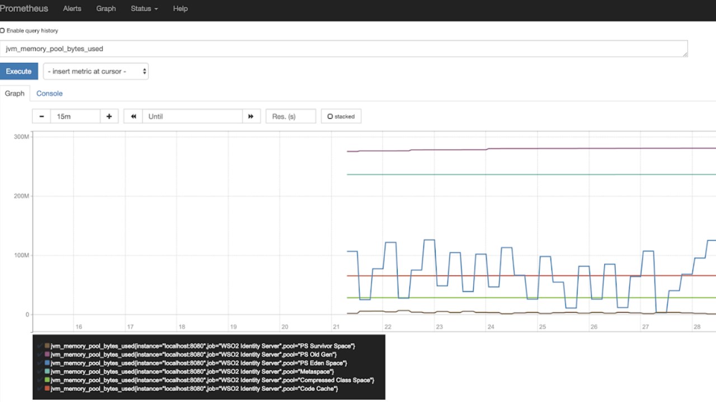Image resolution: width=716 pixels, height=402 pixels.
Task: Click PS Survivor Space brown color swatch
Action: pos(48,346)
